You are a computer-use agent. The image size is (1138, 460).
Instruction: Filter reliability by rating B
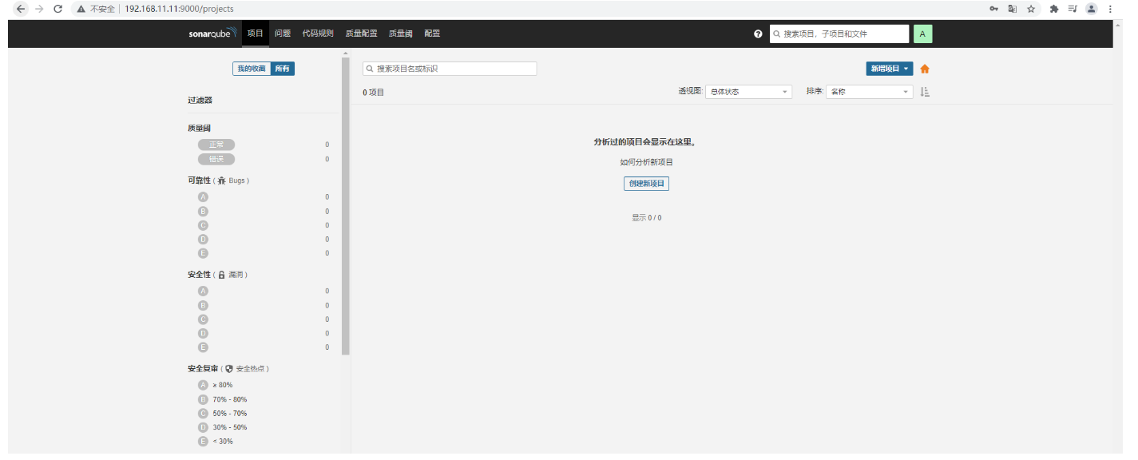203,211
